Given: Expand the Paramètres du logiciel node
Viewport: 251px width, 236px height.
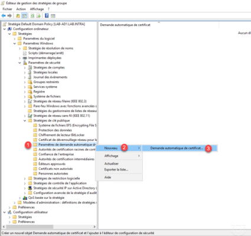Looking at the screenshot, I should 15,38.
